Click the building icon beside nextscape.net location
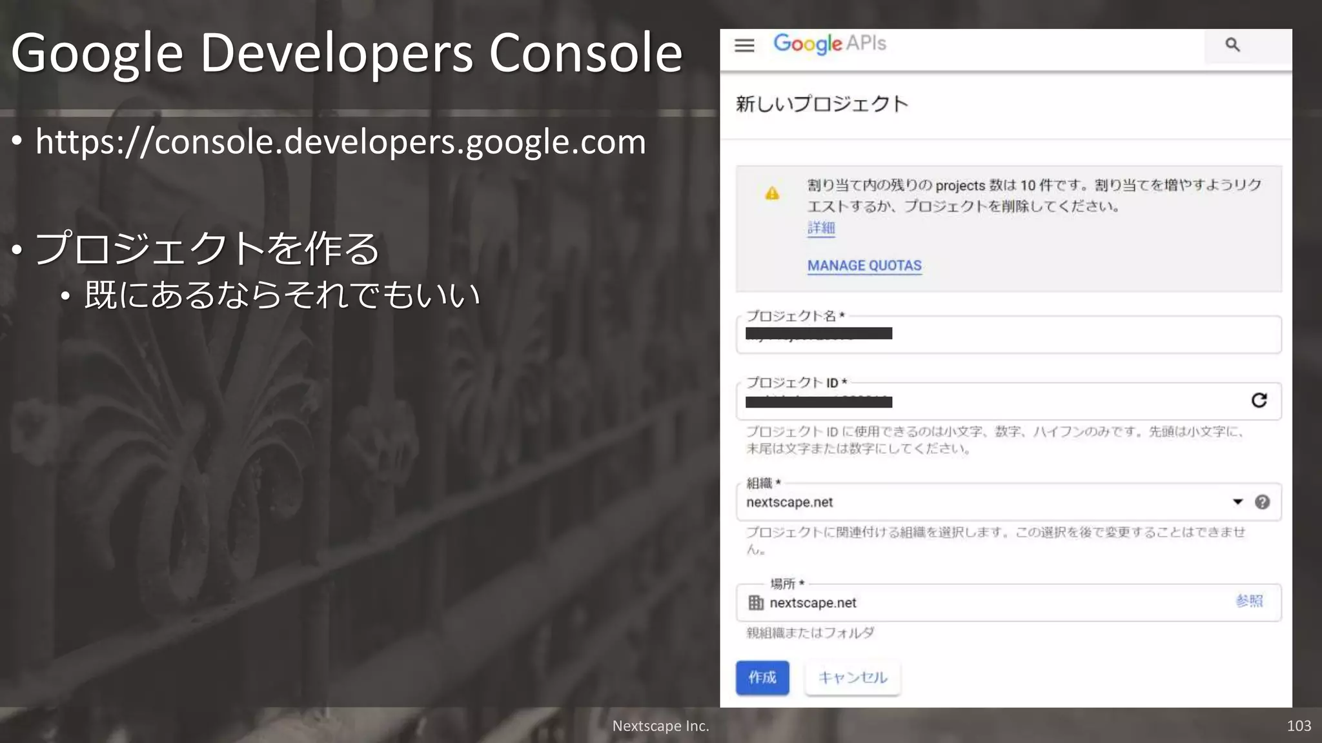 tap(755, 602)
